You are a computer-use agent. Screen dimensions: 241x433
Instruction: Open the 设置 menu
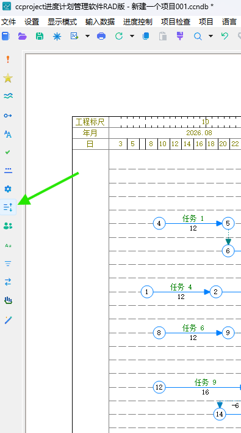pyautogui.click(x=32, y=22)
